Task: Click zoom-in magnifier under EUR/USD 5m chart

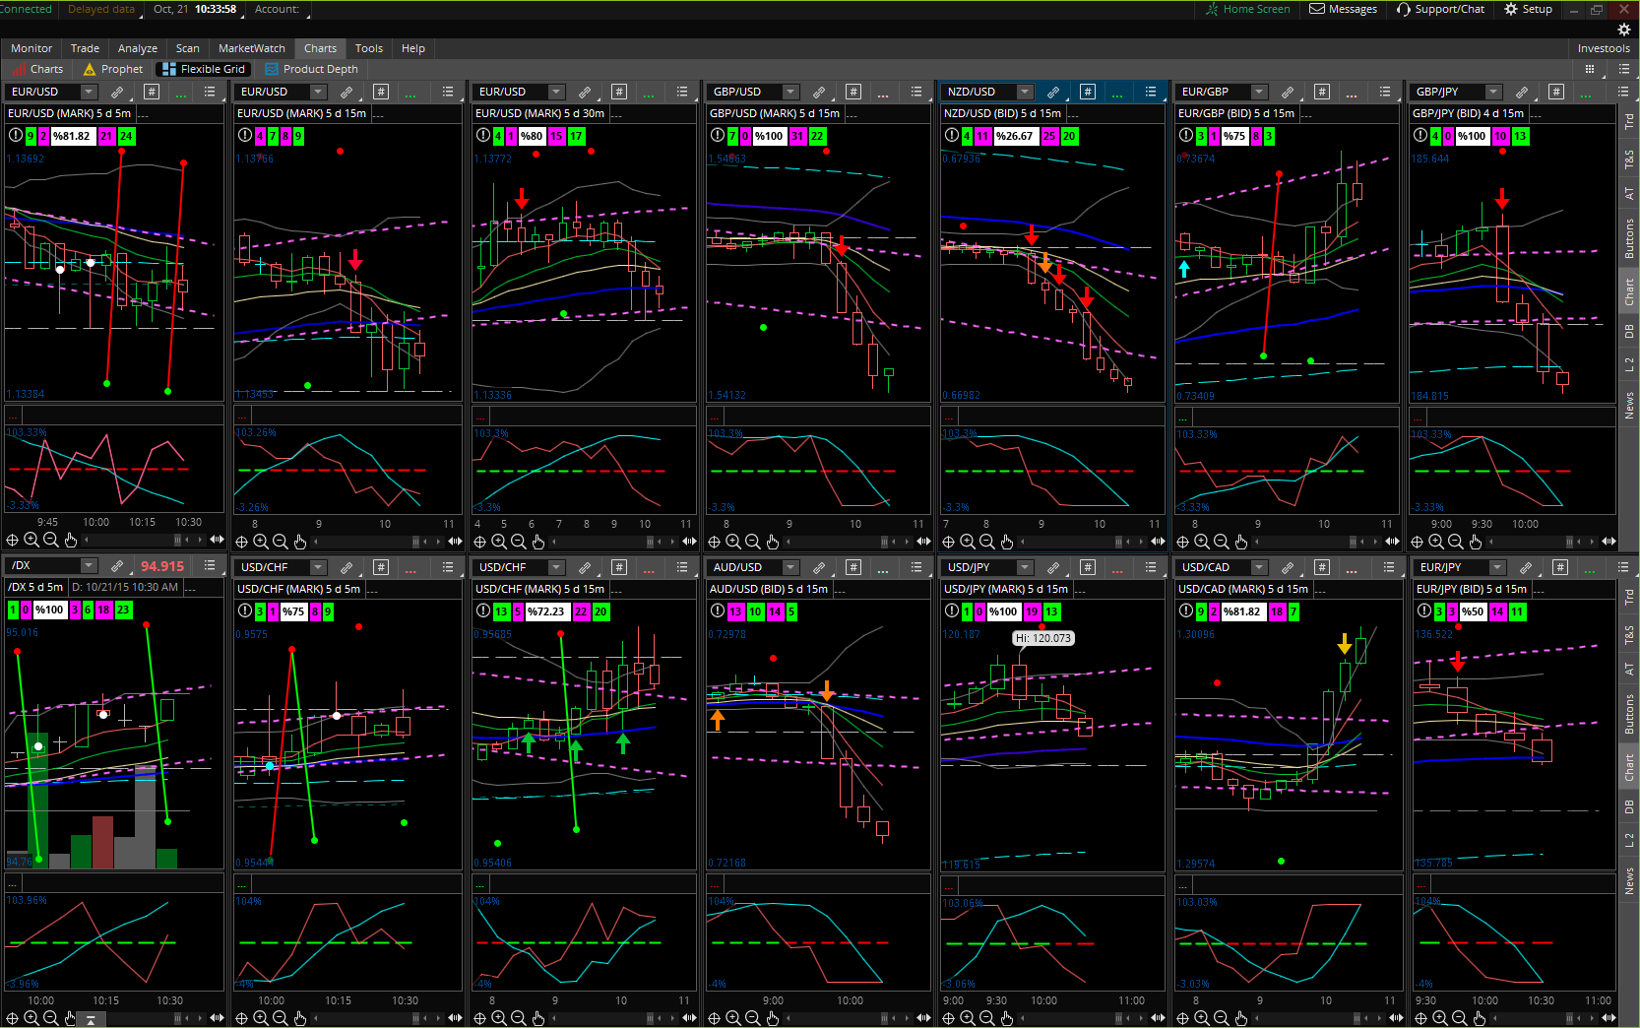Action: tap(32, 540)
